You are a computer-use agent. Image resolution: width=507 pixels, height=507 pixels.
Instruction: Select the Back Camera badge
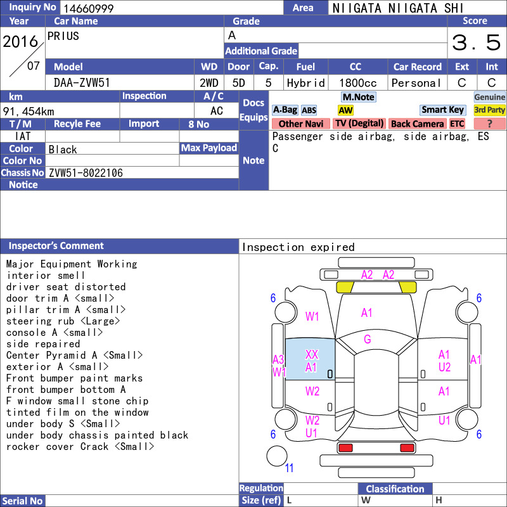[x=417, y=124]
